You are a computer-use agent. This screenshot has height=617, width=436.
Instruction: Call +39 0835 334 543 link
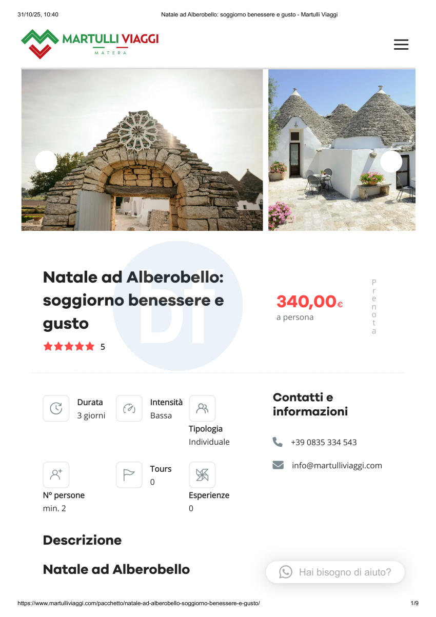tap(324, 442)
